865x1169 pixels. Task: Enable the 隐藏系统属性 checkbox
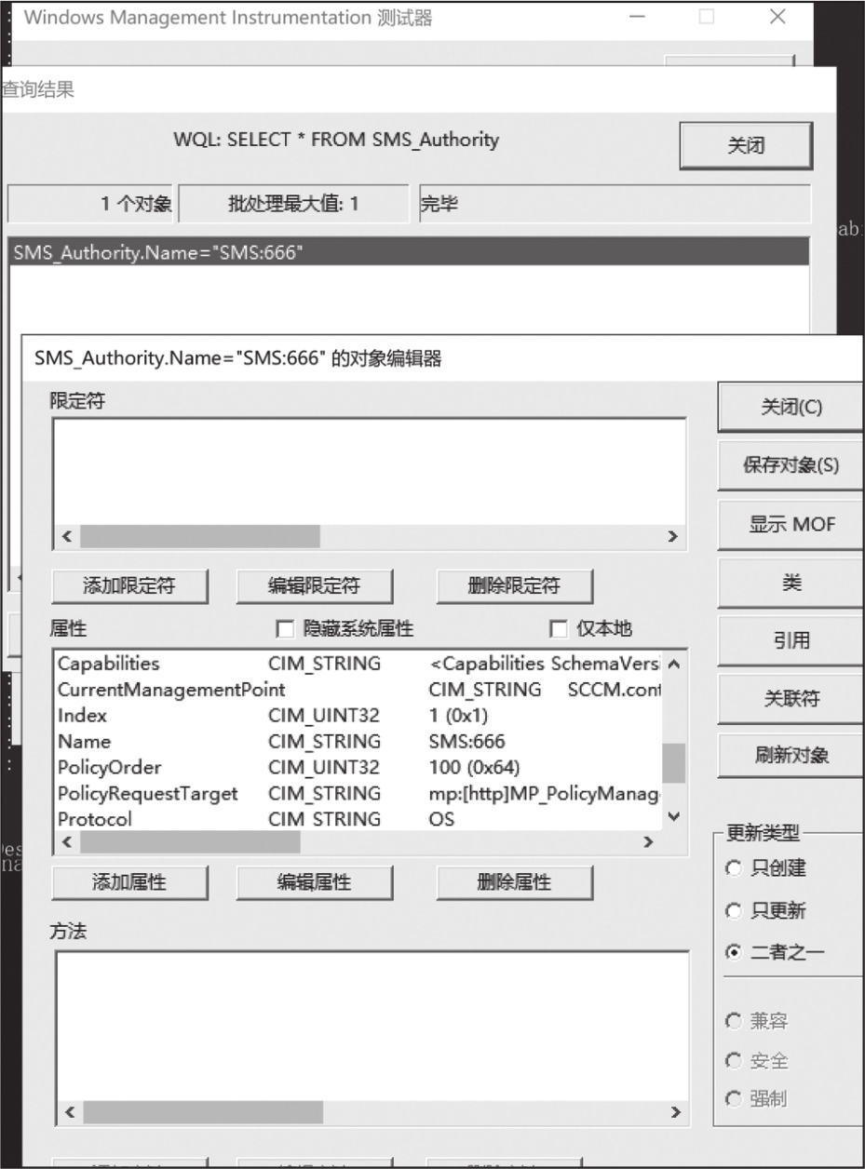tap(286, 630)
